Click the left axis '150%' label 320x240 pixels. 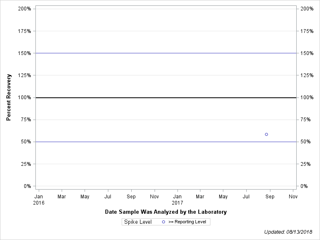[25, 53]
